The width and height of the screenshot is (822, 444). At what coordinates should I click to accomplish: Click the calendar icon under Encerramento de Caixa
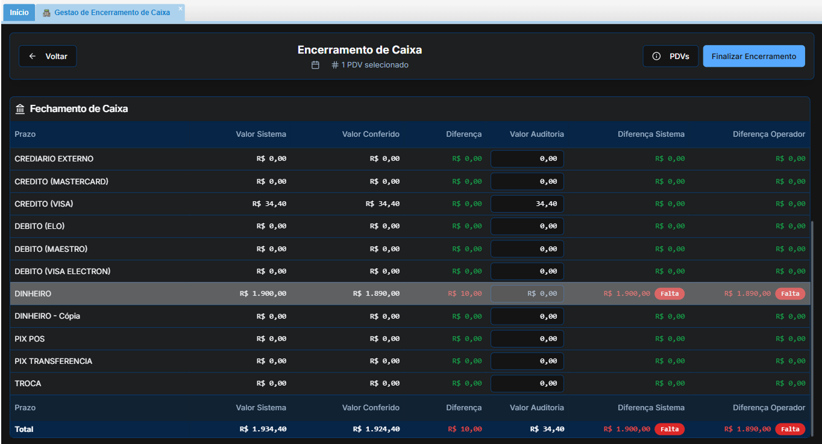coord(315,65)
